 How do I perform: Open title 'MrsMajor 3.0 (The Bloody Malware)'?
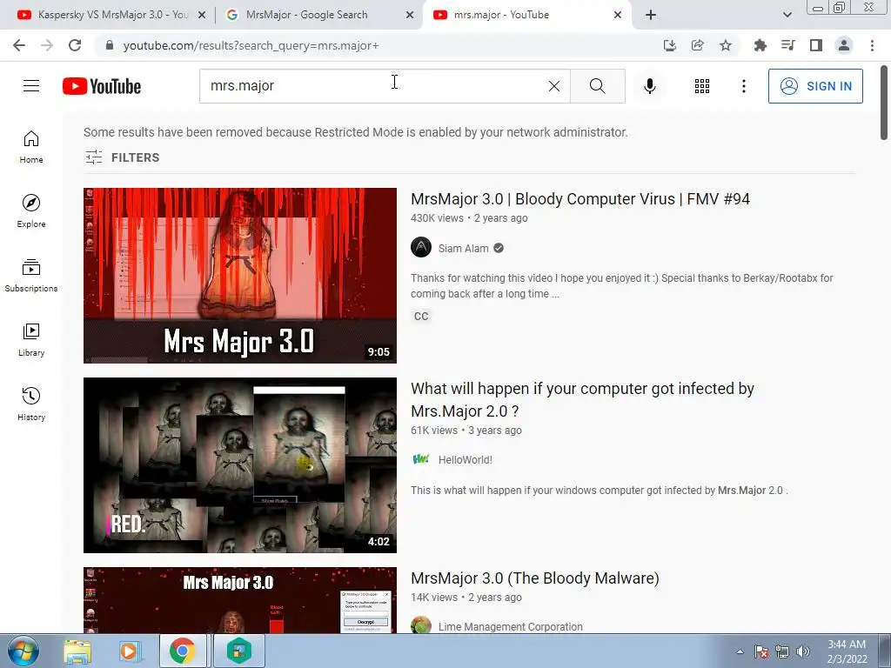coord(535,578)
